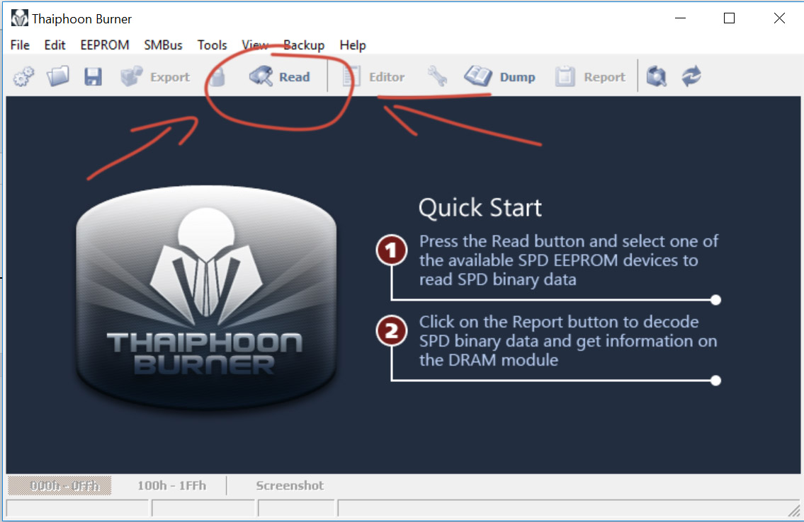
Task: Open the Edit menu
Action: [55, 45]
